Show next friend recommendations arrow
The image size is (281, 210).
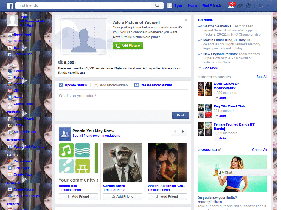coord(183,132)
